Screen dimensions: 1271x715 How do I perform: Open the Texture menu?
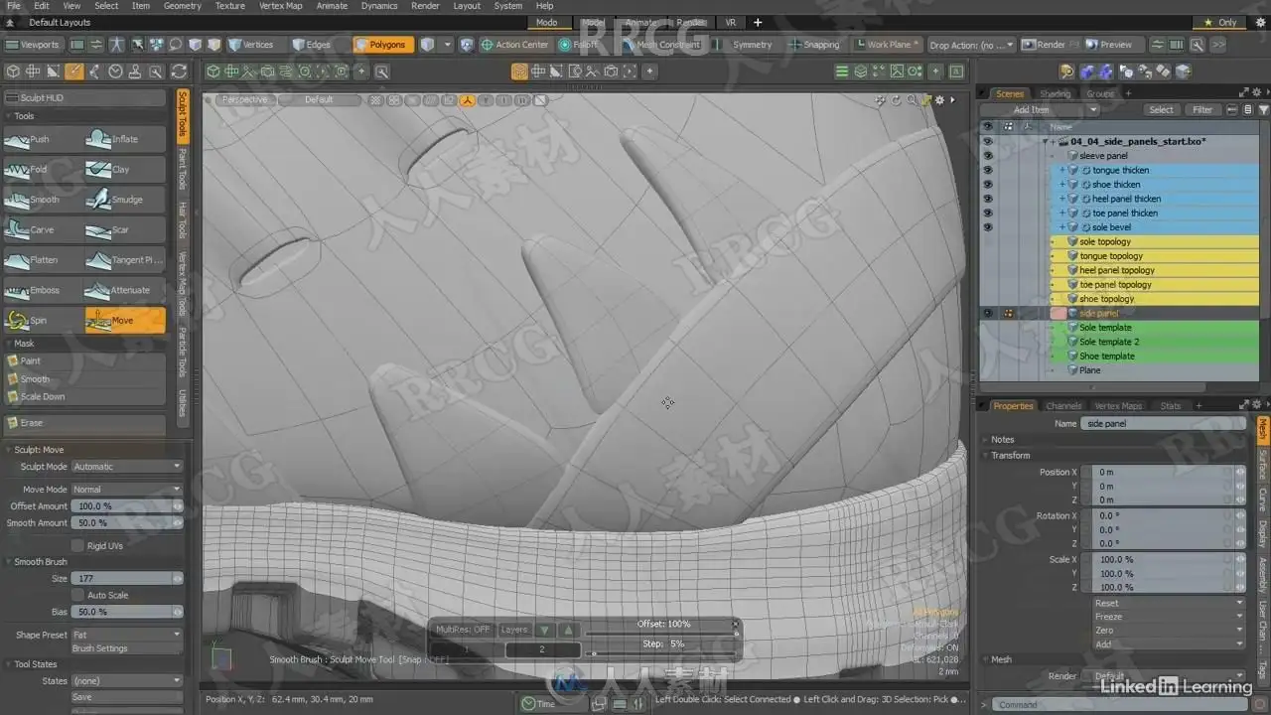coord(229,6)
